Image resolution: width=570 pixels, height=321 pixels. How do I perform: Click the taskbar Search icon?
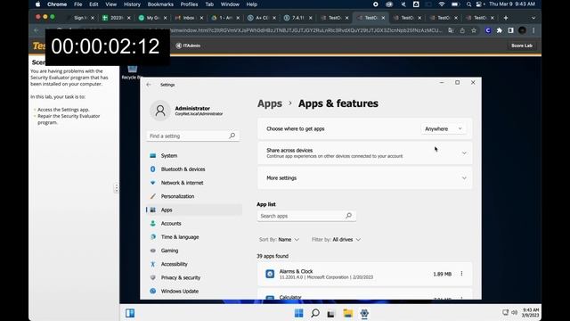[315, 313]
